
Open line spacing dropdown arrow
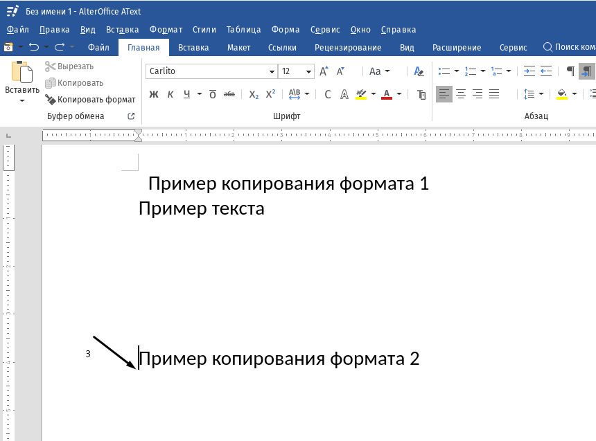coord(541,94)
